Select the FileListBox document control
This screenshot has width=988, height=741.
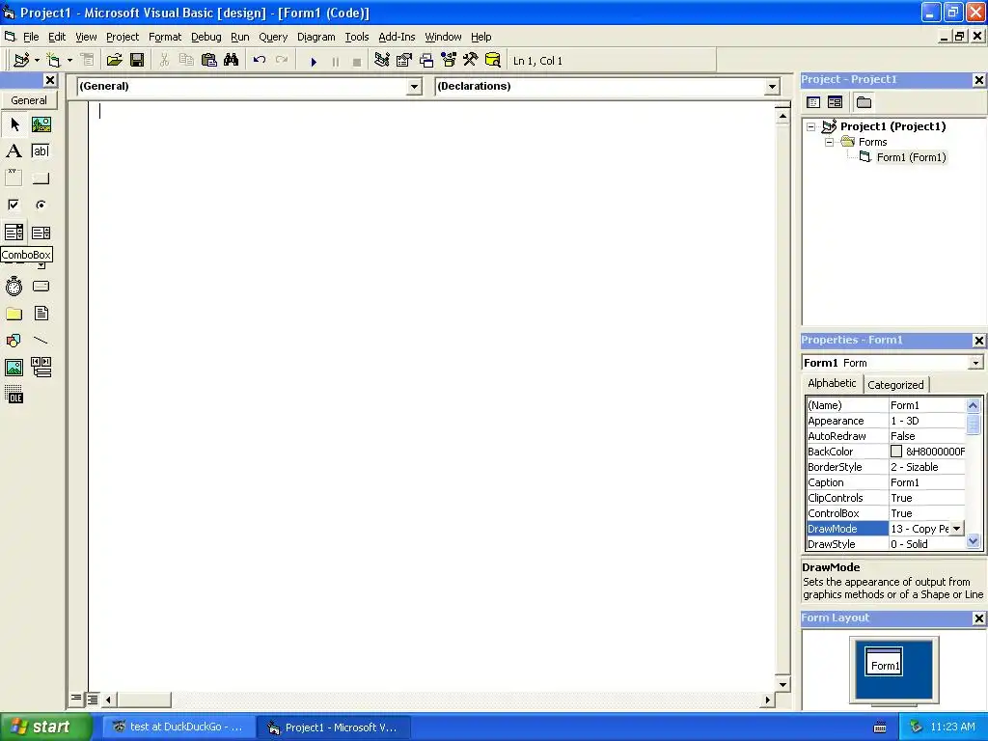41,314
